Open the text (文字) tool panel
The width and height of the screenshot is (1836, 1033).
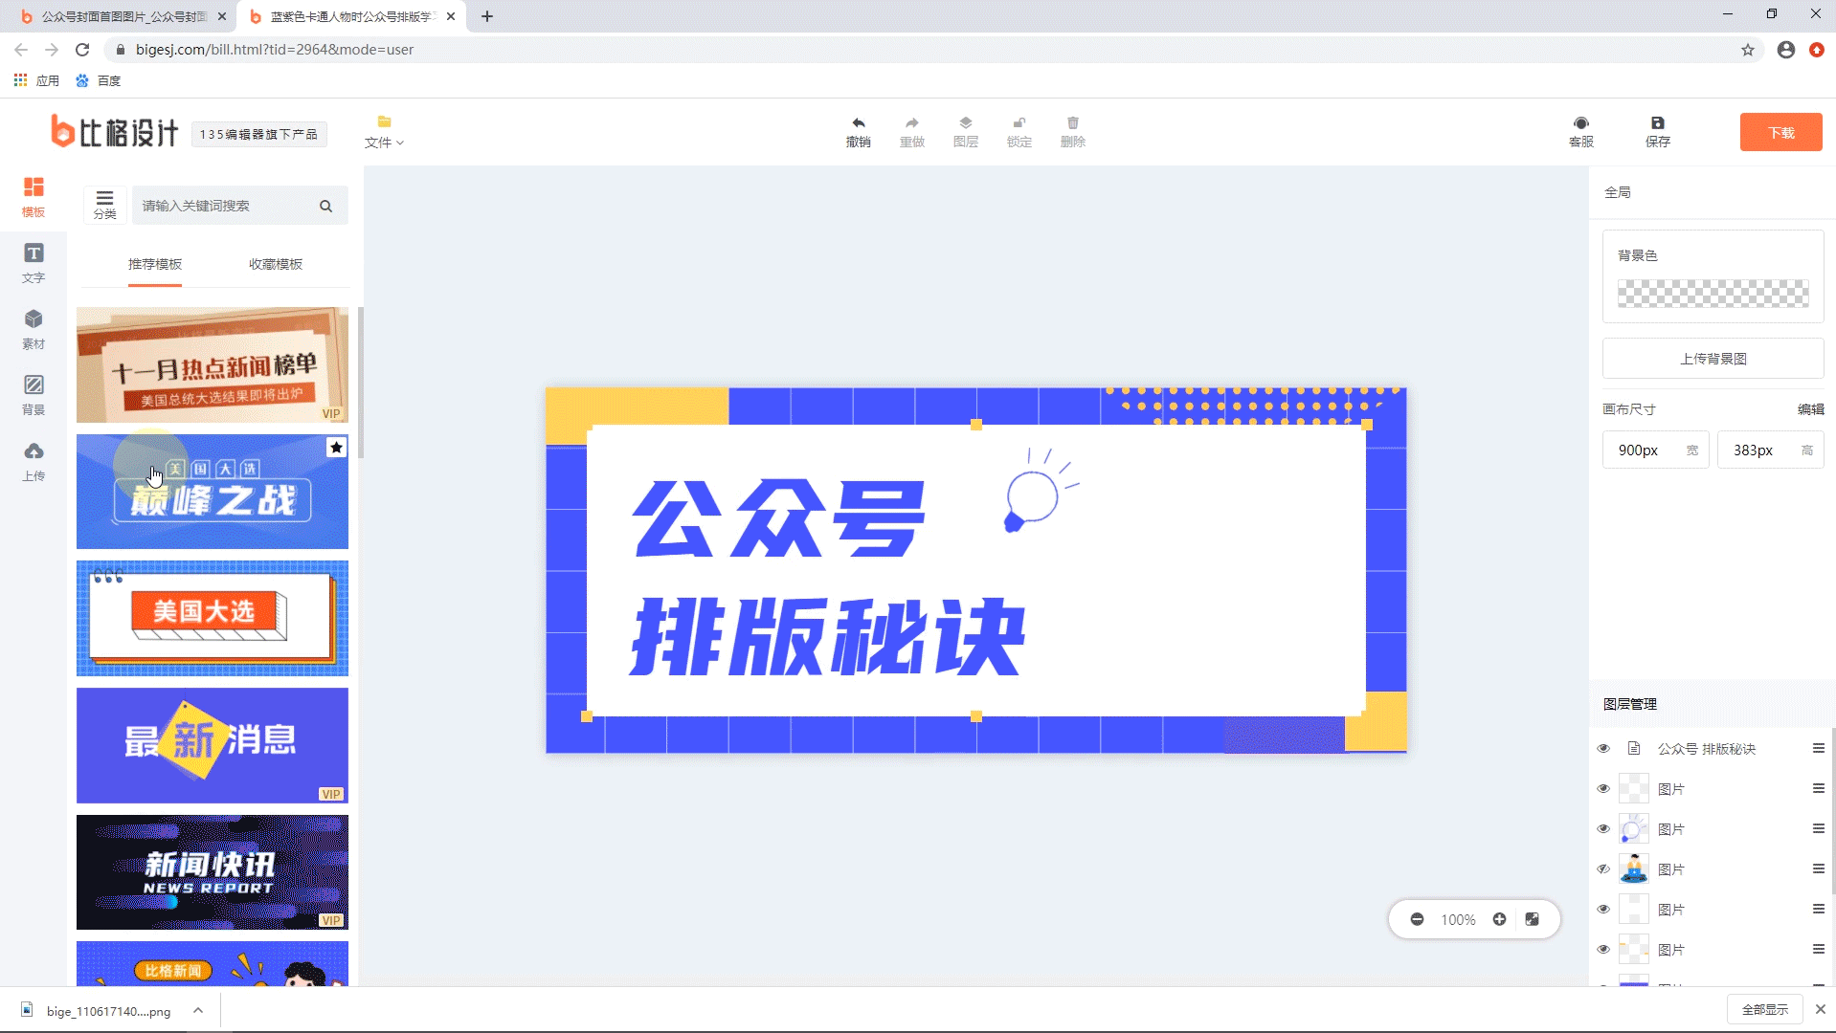pyautogui.click(x=34, y=262)
